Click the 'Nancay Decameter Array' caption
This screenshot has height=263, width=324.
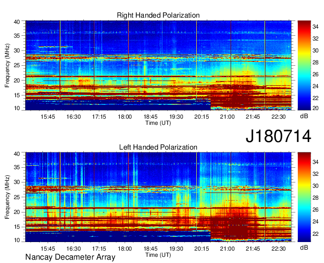[70, 257]
